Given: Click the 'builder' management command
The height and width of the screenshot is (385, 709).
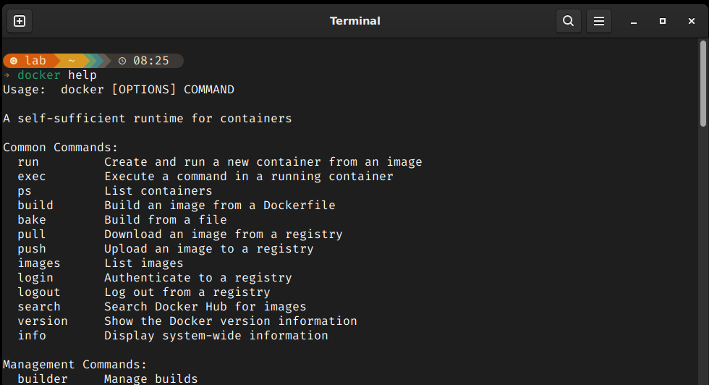Looking at the screenshot, I should (x=43, y=378).
